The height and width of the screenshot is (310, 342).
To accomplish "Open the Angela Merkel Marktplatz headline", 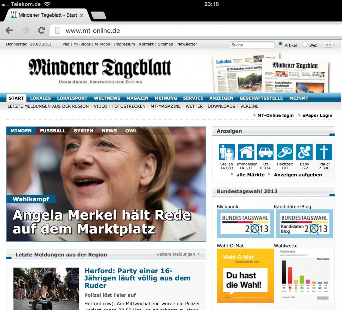I will click(102, 222).
